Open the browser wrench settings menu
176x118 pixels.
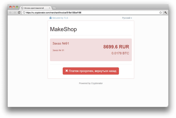click(165, 12)
